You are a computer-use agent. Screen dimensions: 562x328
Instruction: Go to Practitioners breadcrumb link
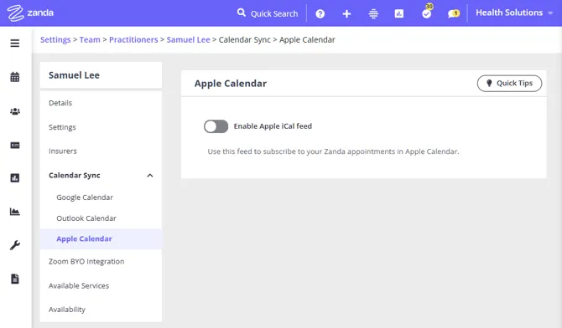133,39
